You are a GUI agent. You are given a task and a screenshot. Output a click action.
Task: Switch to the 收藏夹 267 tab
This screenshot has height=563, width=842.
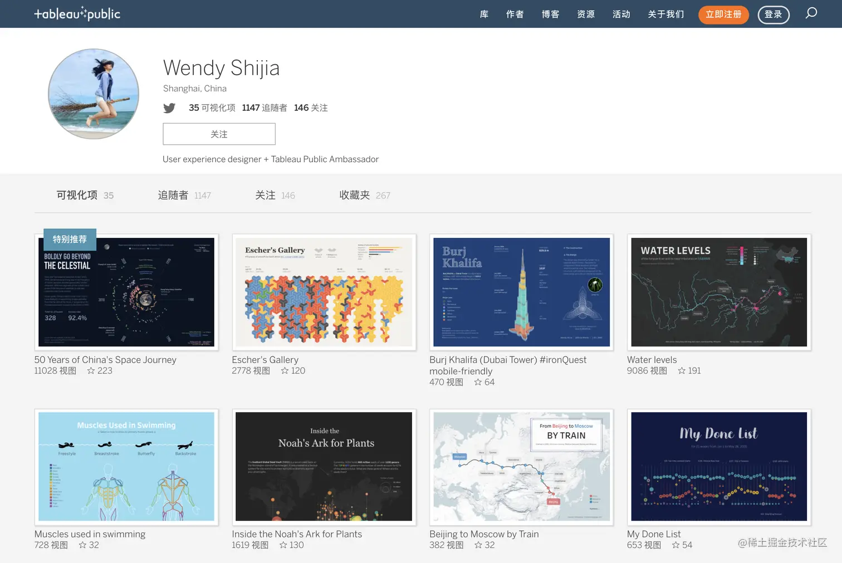point(365,195)
